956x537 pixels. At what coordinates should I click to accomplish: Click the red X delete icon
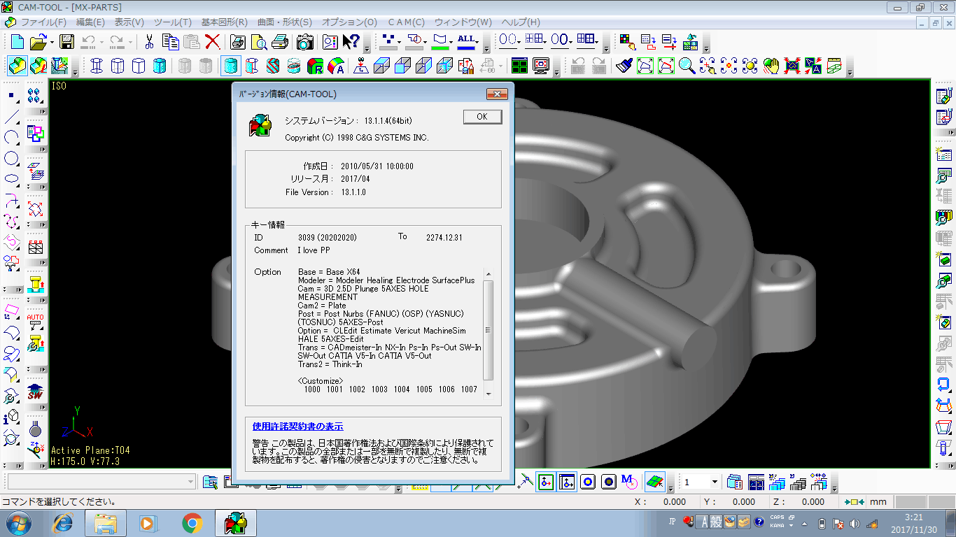click(x=213, y=42)
